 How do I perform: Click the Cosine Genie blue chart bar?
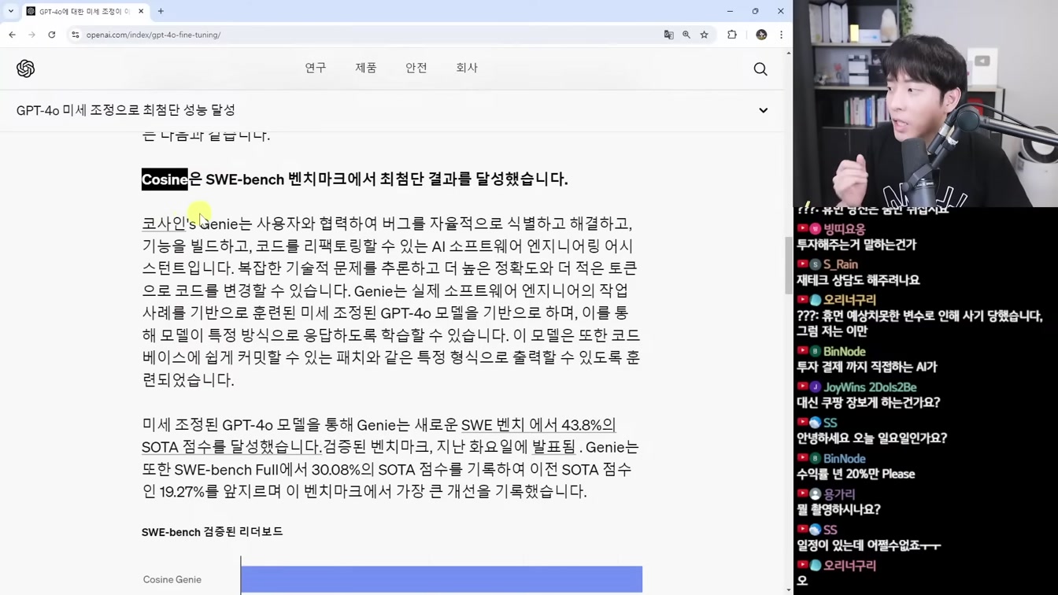pyautogui.click(x=442, y=579)
